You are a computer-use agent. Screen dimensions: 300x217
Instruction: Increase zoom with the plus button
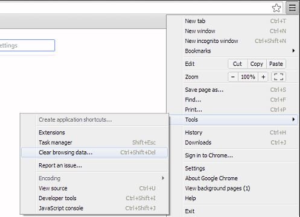[263, 77]
